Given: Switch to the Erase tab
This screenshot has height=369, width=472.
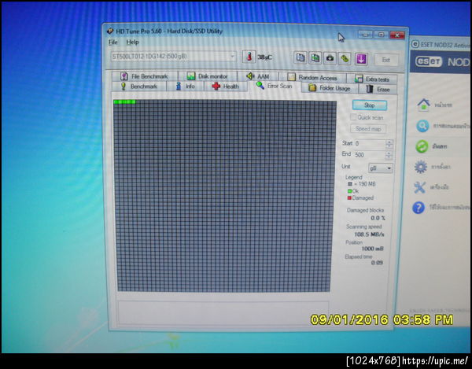Looking at the screenshot, I should (378, 89).
